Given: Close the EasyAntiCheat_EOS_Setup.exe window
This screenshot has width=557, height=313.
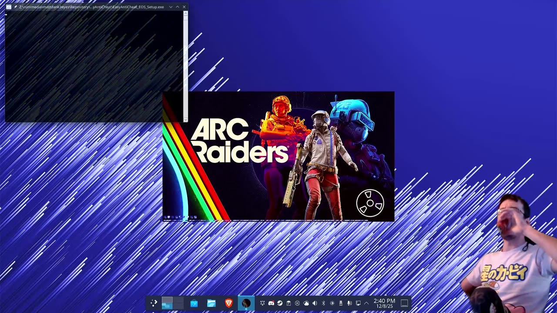Looking at the screenshot, I should pyautogui.click(x=184, y=7).
